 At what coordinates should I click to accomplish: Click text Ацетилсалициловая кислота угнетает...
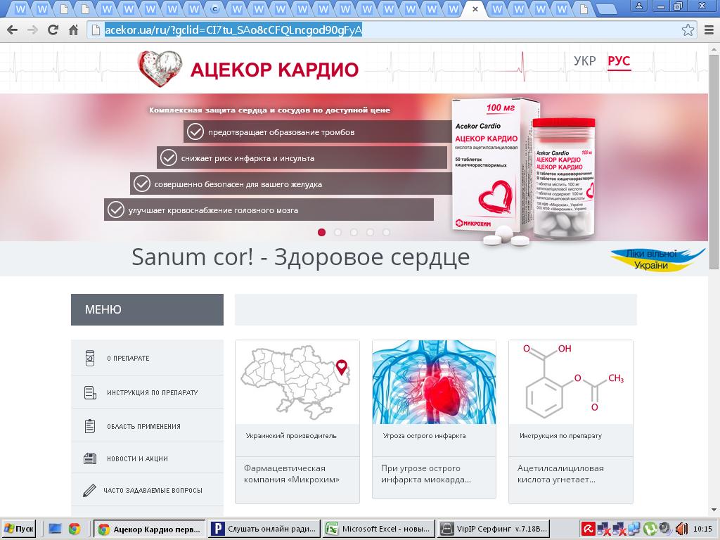(560, 474)
